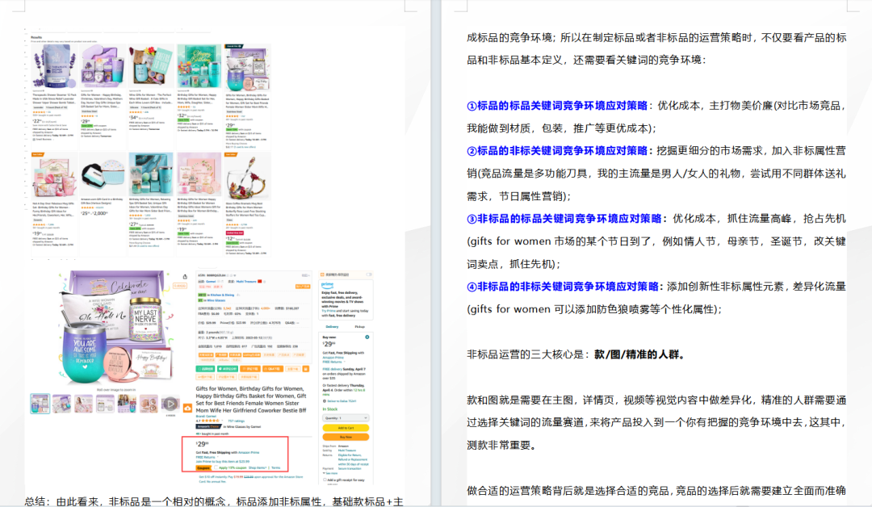Check the Apply 15% coupon checkbox
The height and width of the screenshot is (507, 872).
pos(216,467)
